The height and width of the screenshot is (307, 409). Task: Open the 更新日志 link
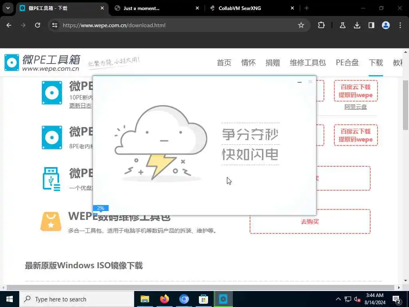coord(80,106)
